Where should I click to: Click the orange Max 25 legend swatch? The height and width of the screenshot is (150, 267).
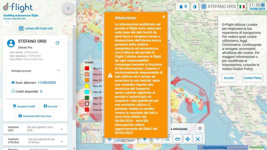tap(87, 80)
